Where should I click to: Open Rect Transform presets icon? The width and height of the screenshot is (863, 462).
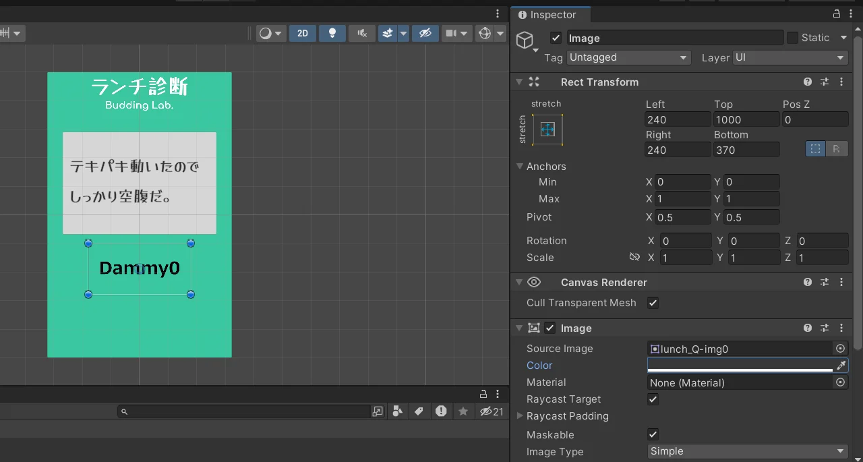tap(825, 82)
